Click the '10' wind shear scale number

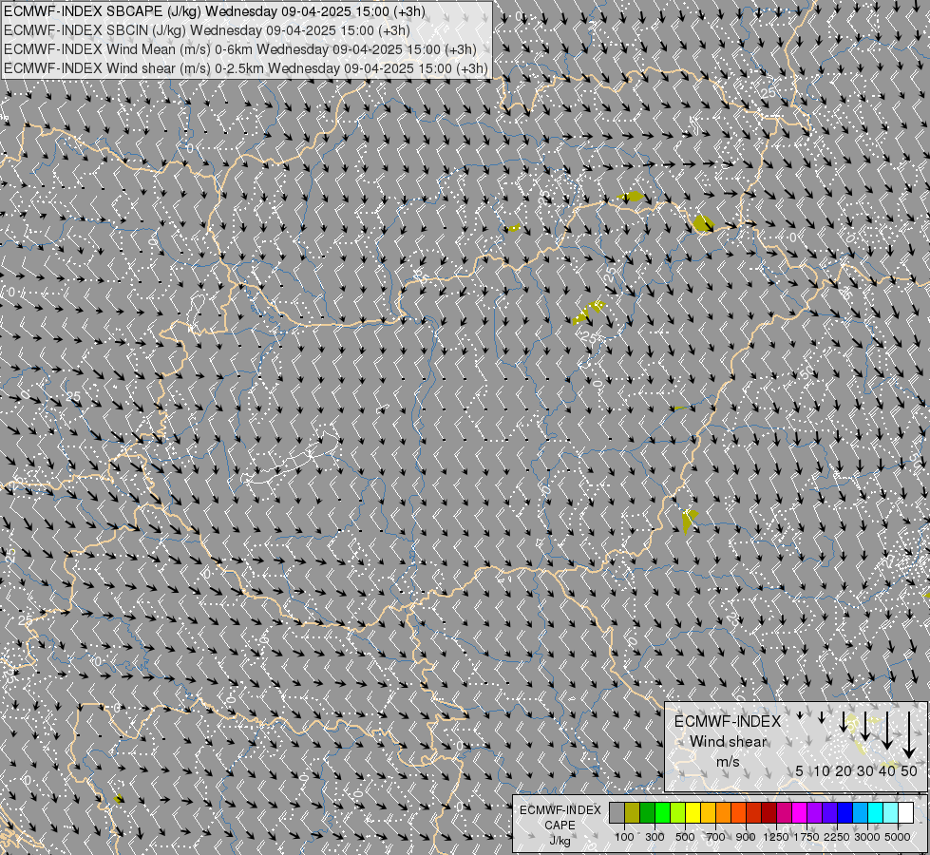[822, 770]
